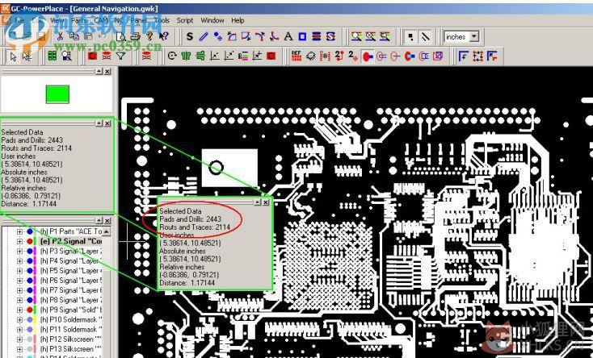The height and width of the screenshot is (358, 593).
Task: Click the Copy toolbar icon
Action: (x=74, y=36)
